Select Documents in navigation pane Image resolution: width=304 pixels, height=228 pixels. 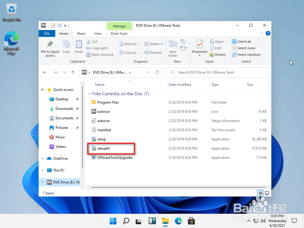click(64, 118)
